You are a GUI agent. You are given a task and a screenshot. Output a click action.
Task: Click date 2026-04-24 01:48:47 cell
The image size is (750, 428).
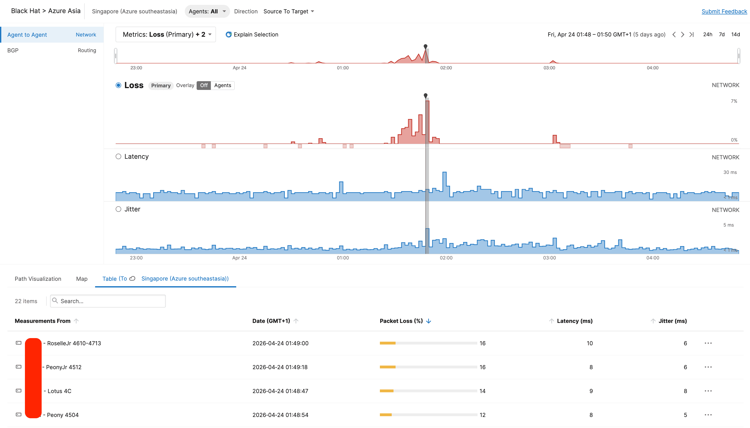coord(280,391)
